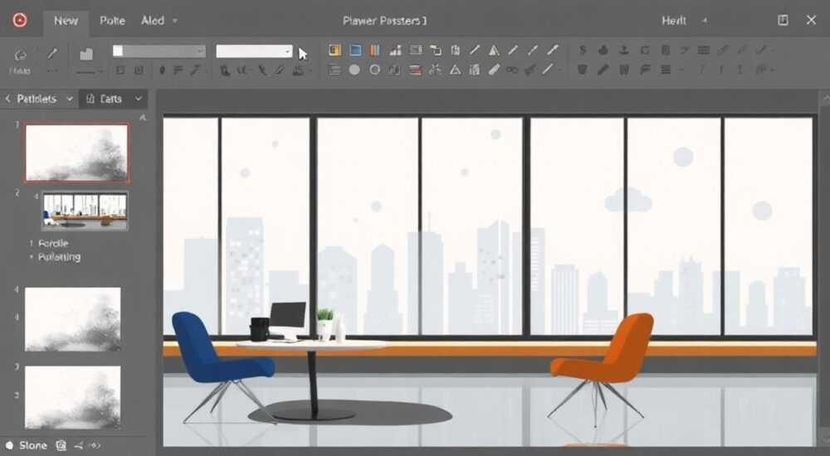The width and height of the screenshot is (830, 456).
Task: Click the flame icon in toolbar
Action: coord(603,51)
